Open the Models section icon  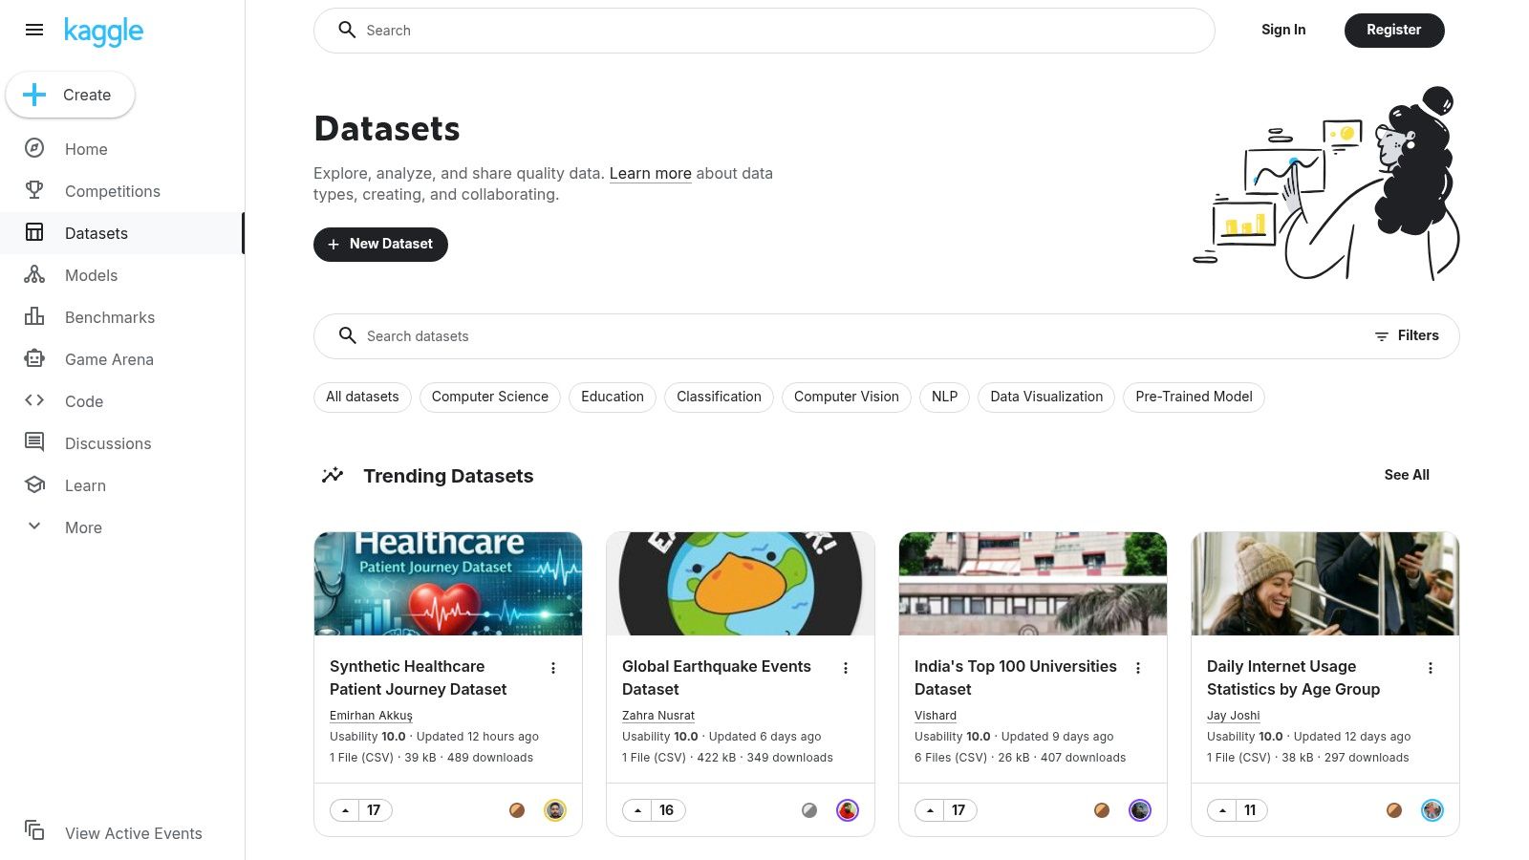pos(34,275)
